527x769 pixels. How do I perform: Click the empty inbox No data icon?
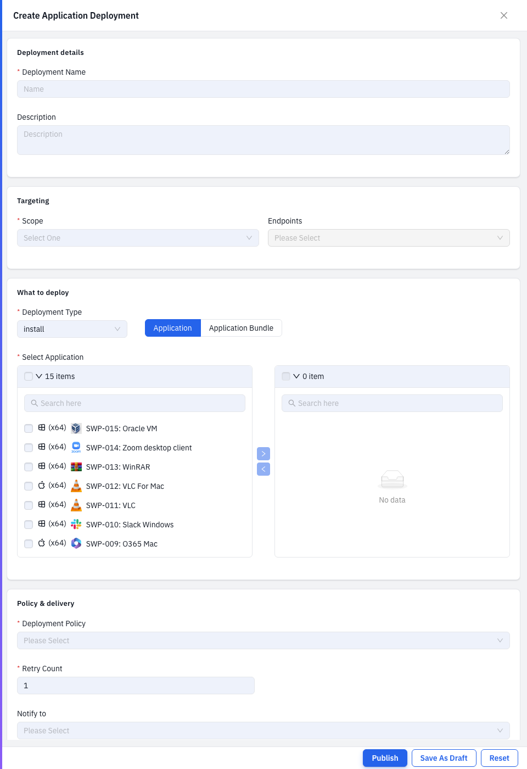[393, 480]
